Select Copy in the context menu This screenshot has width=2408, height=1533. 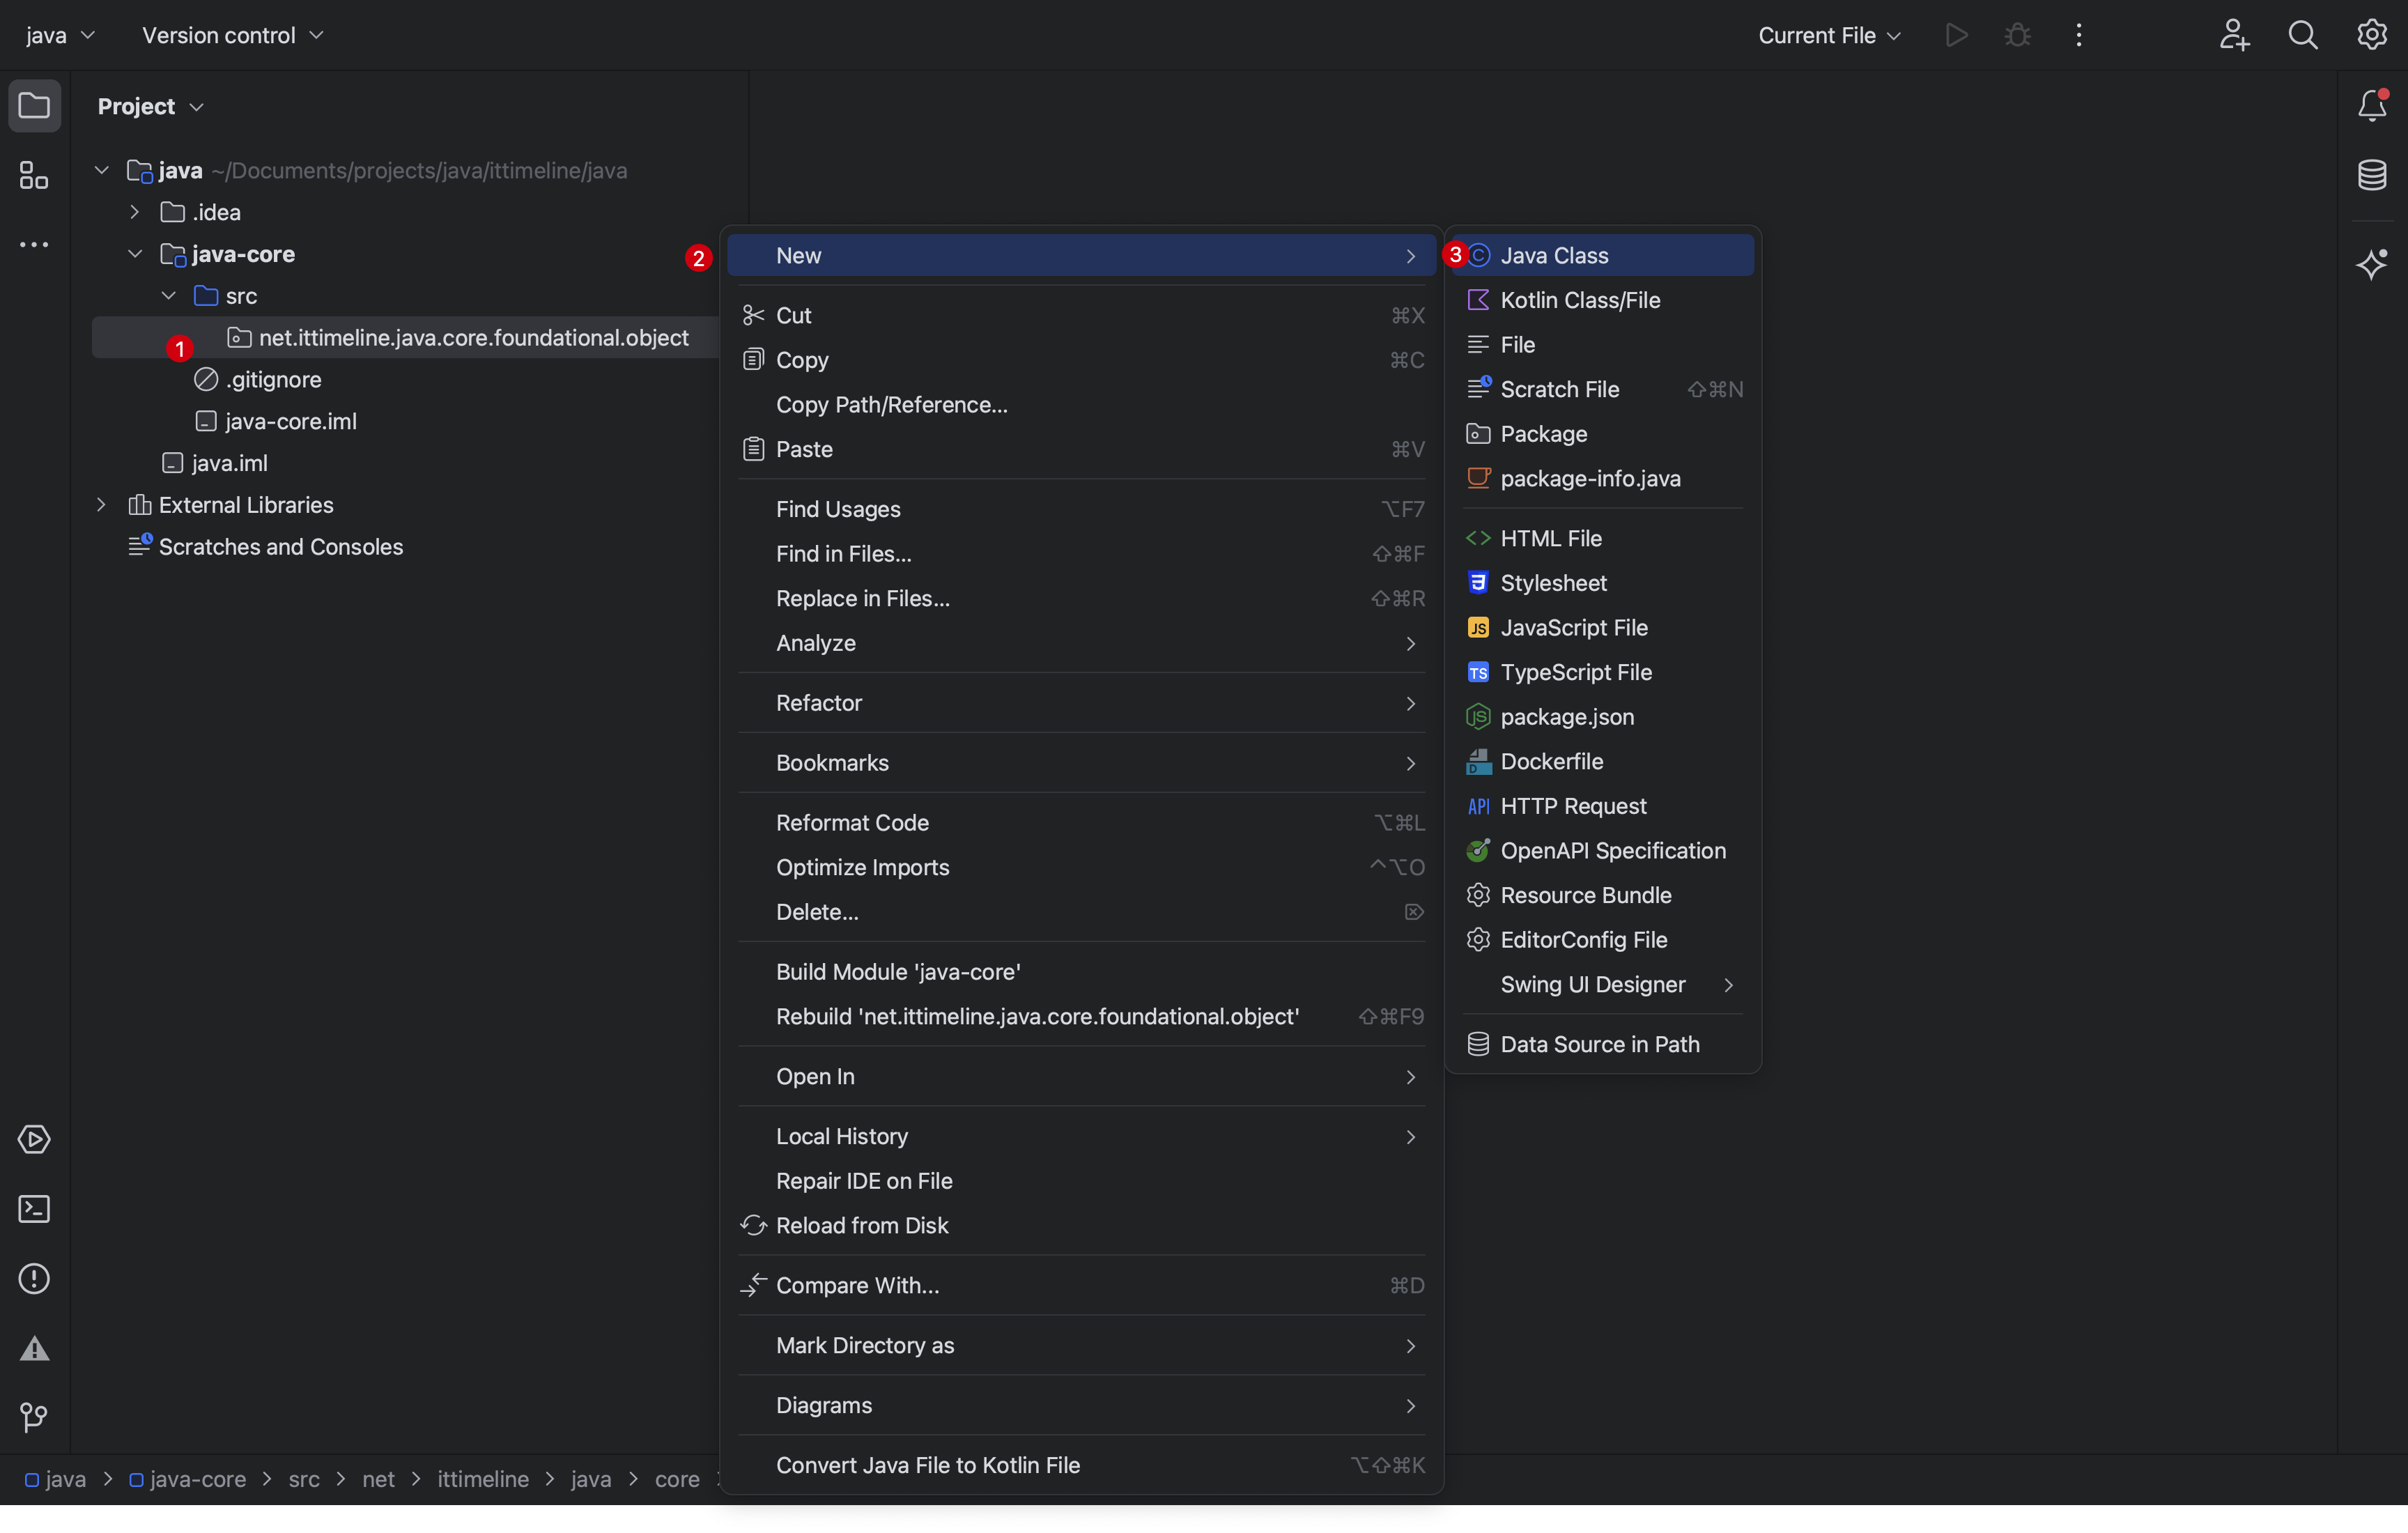[x=1082, y=360]
